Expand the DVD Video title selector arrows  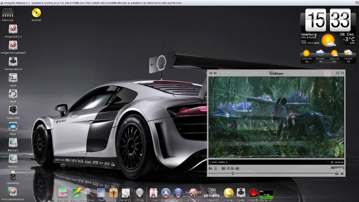pos(210,162)
